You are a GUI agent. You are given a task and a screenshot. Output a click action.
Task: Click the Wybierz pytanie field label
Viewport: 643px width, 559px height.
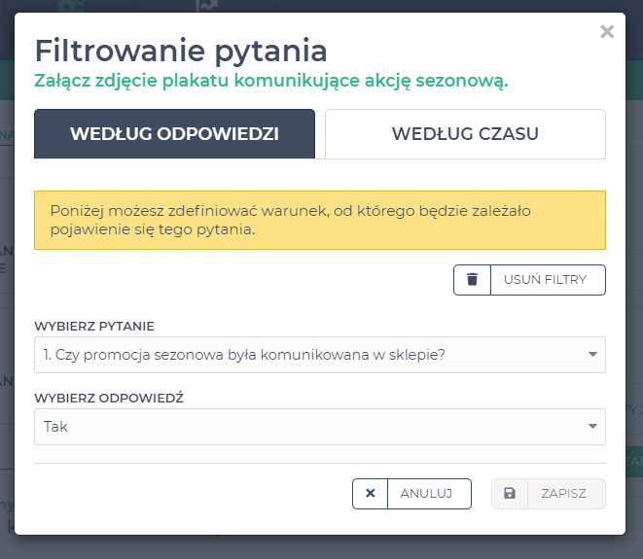(x=94, y=326)
